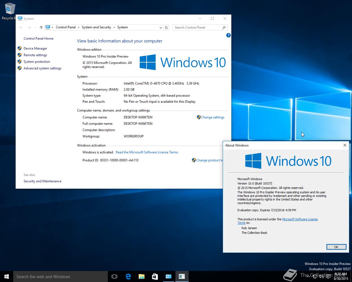Click the System window title icon
352x282 pixels.
20,18
